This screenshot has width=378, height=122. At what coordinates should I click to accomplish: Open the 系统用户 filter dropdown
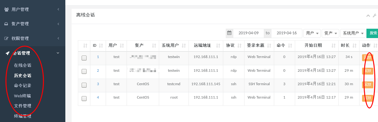click(x=353, y=33)
